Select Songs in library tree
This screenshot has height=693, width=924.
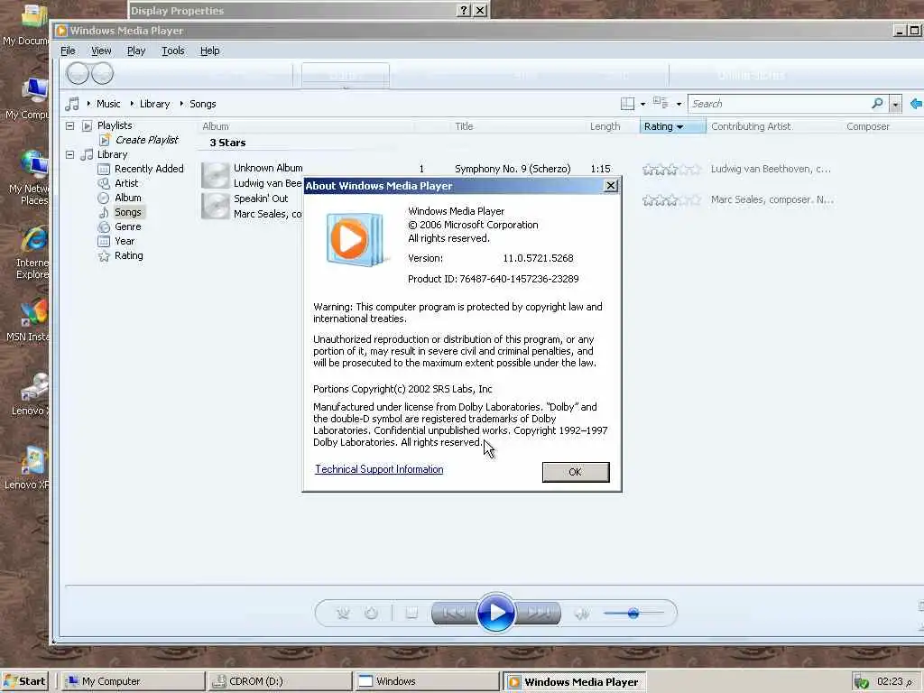[x=128, y=212]
